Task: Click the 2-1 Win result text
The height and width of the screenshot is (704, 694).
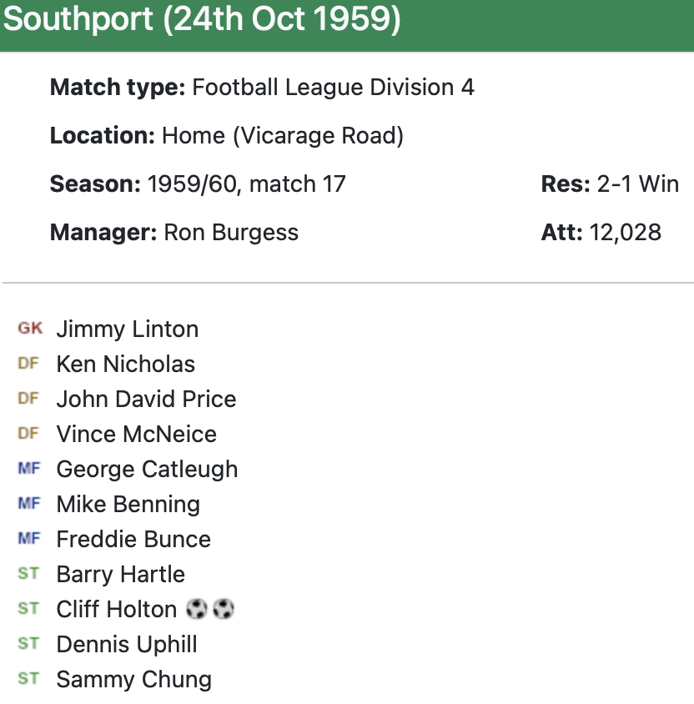Action: (x=637, y=184)
